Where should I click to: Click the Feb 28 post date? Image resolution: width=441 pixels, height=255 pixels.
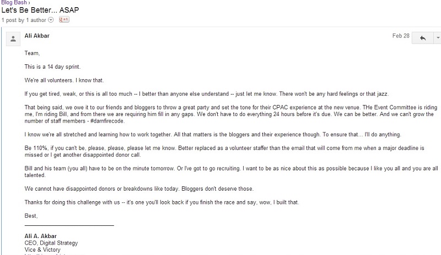[401, 36]
